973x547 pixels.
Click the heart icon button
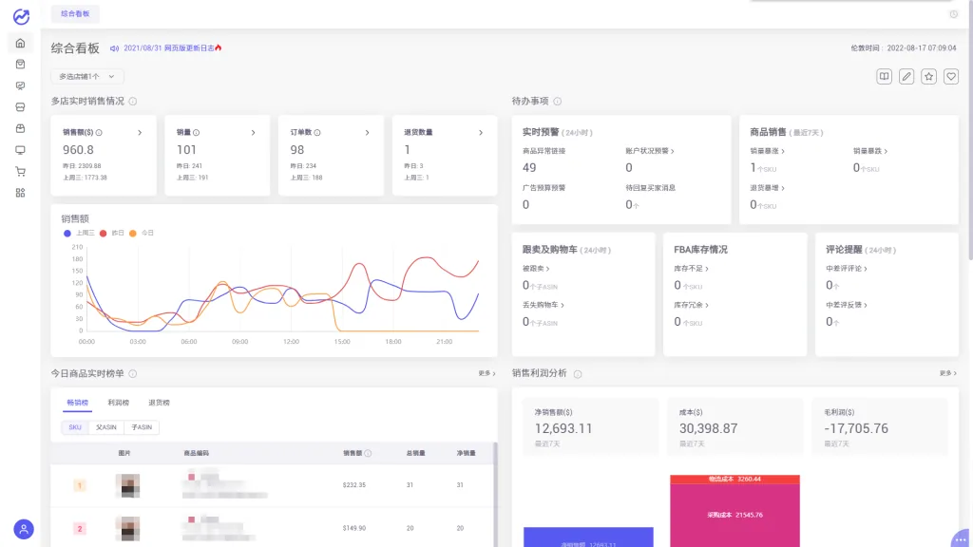[x=951, y=76]
